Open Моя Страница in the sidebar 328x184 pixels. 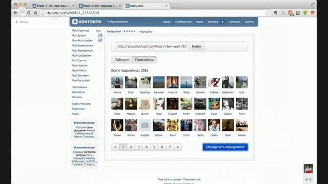pyautogui.click(x=80, y=31)
